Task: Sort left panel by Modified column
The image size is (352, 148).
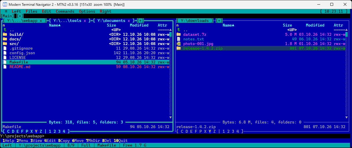Action: (x=139, y=25)
